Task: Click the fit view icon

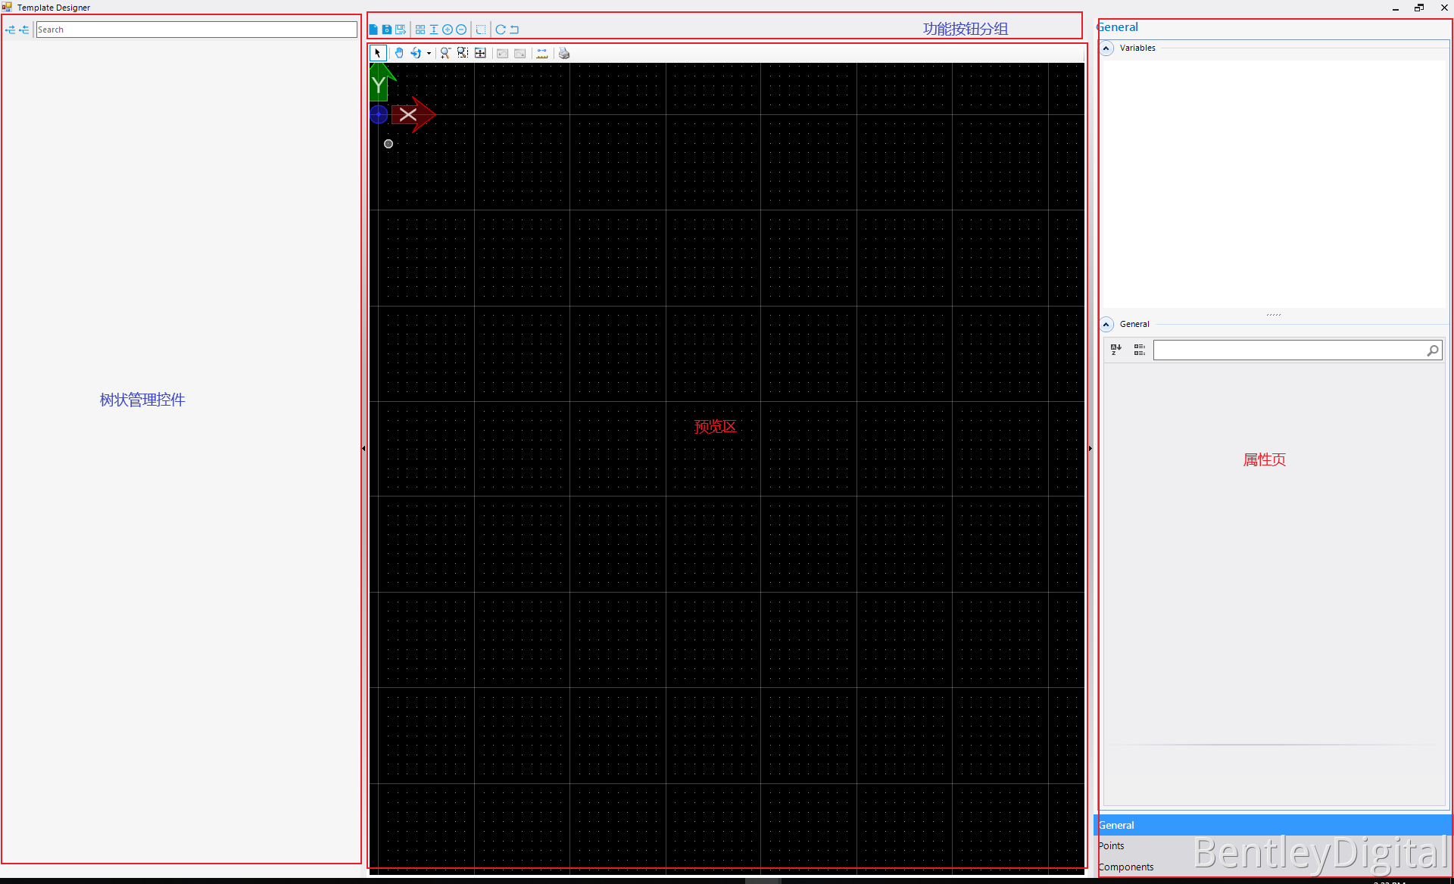Action: 480,53
